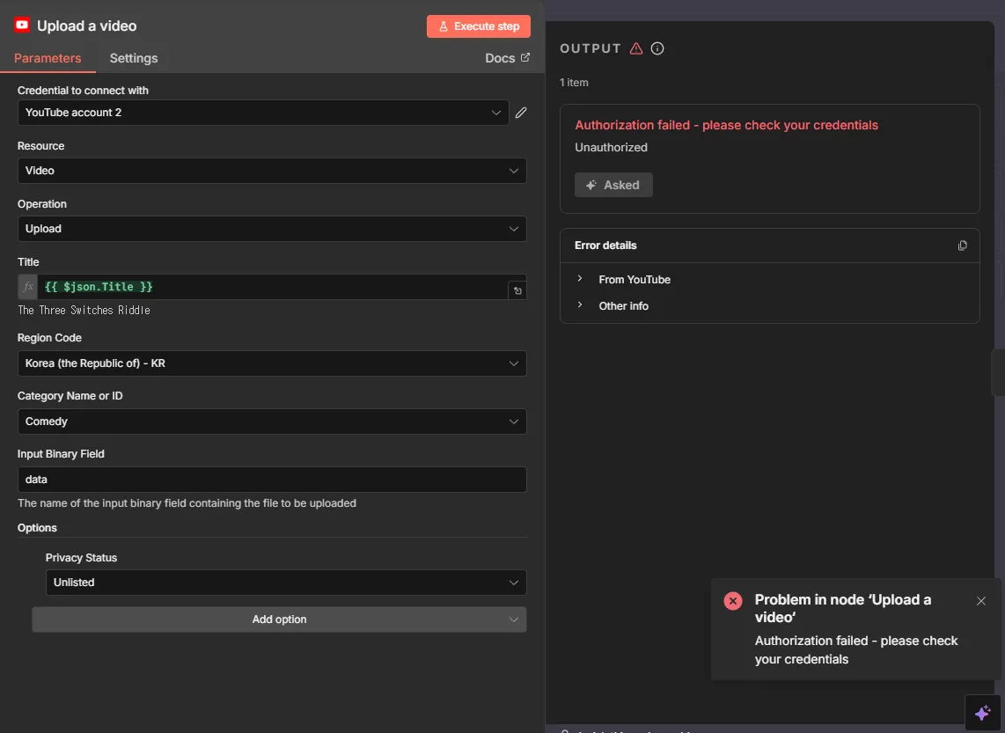Click the YouTube node icon
Screen dimensions: 1005x733
click(22, 26)
